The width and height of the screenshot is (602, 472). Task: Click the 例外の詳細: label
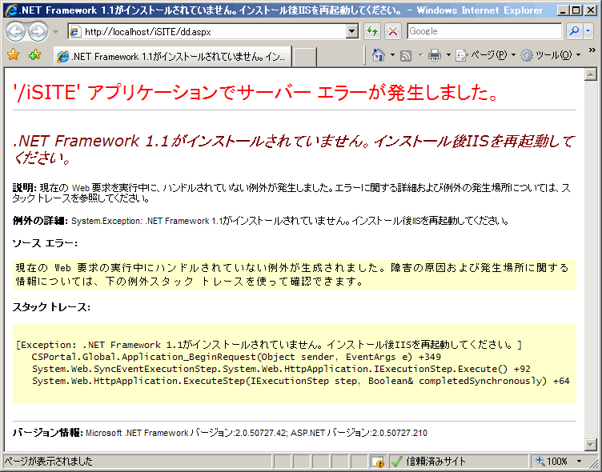(40, 221)
